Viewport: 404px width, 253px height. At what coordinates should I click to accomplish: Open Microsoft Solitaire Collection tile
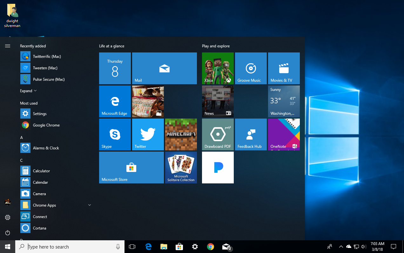(181, 168)
